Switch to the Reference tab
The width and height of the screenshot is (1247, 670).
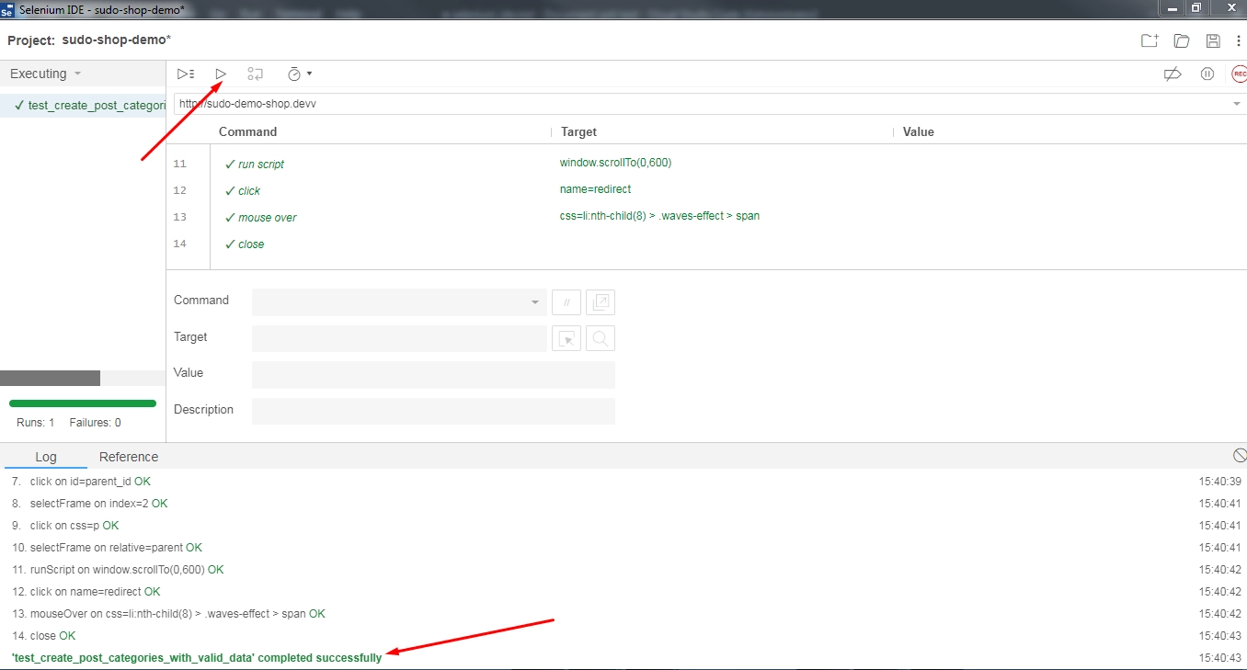129,457
